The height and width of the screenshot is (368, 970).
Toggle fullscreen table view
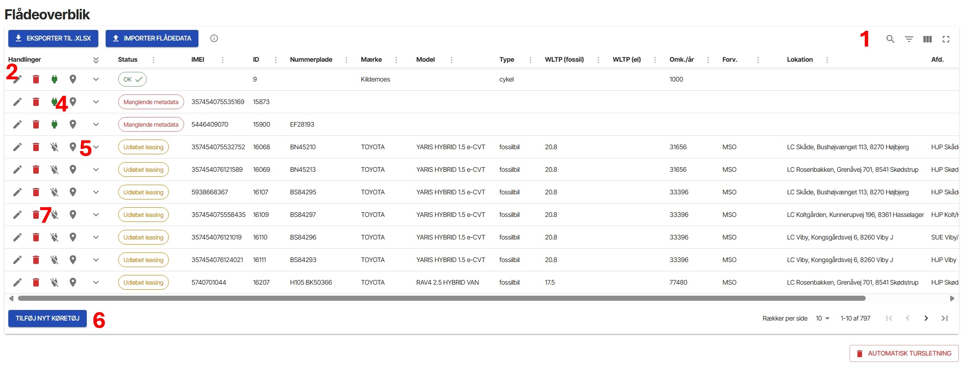point(946,39)
